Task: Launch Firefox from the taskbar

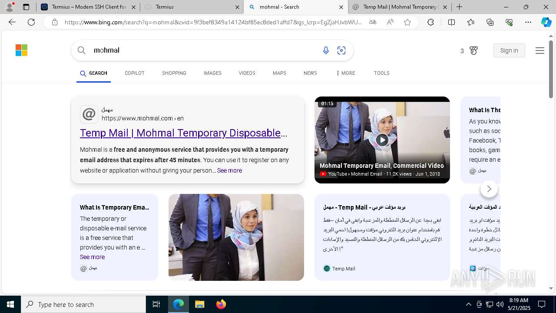Action: pyautogui.click(x=221, y=304)
